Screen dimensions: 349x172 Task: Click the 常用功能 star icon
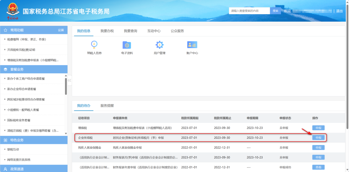coord(5,30)
